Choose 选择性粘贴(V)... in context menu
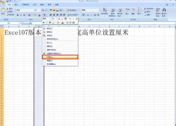The height and width of the screenshot is (126, 176). pyautogui.click(x=60, y=39)
